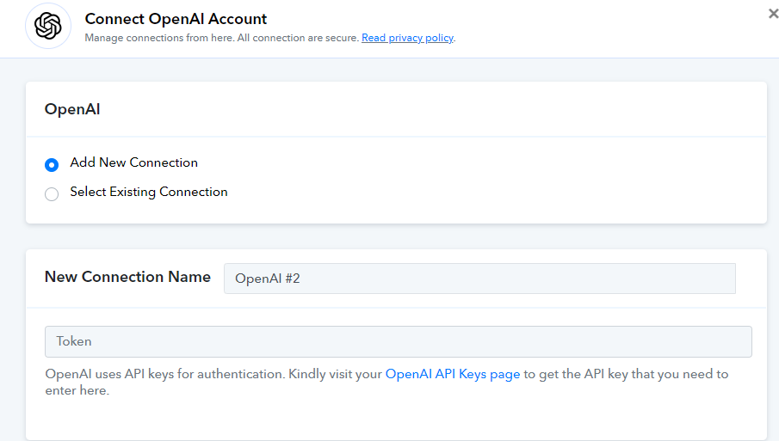Click the 'Manage connections from here' subtitle text
Image resolution: width=779 pixels, height=441 pixels.
[222, 38]
